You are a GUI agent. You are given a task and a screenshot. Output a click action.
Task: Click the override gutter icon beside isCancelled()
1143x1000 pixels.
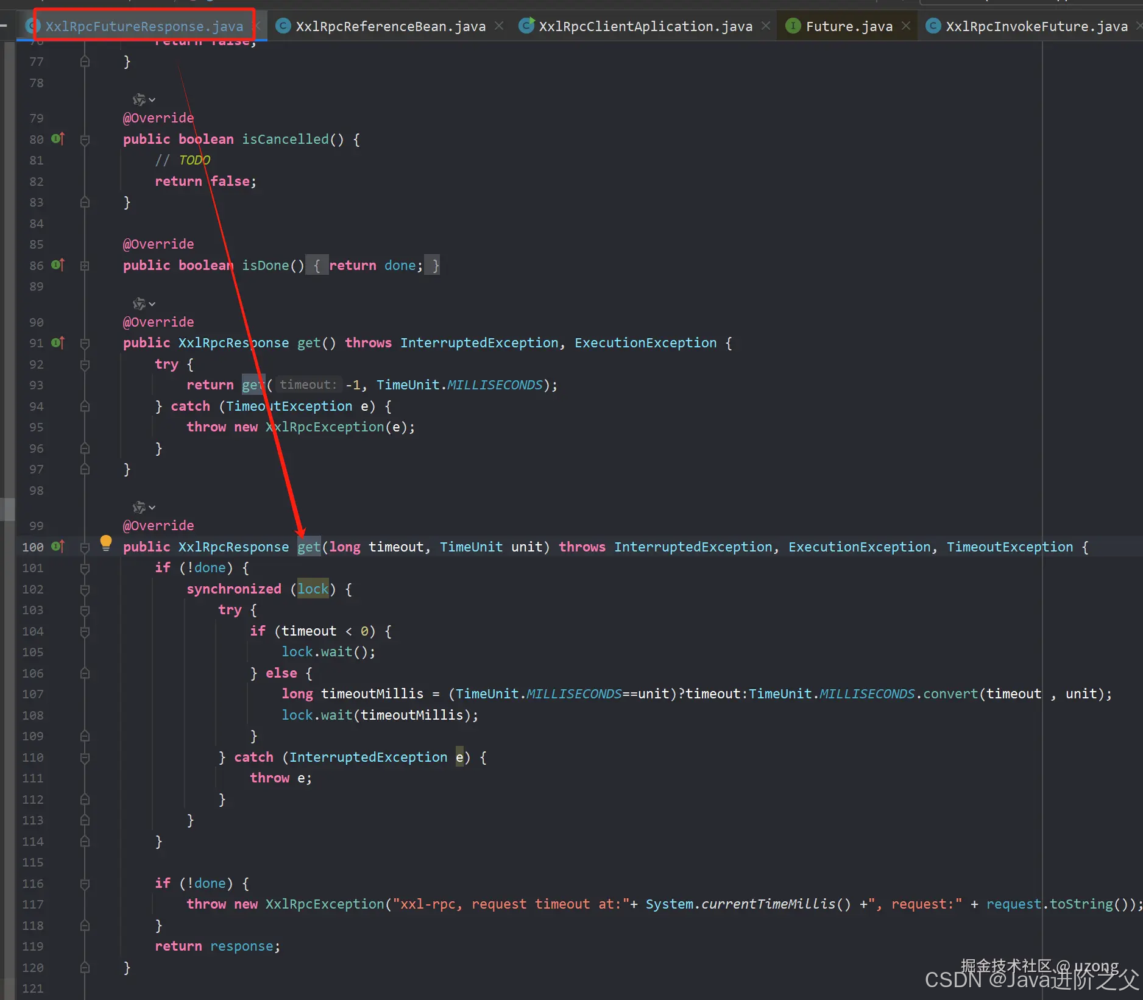[x=58, y=139]
